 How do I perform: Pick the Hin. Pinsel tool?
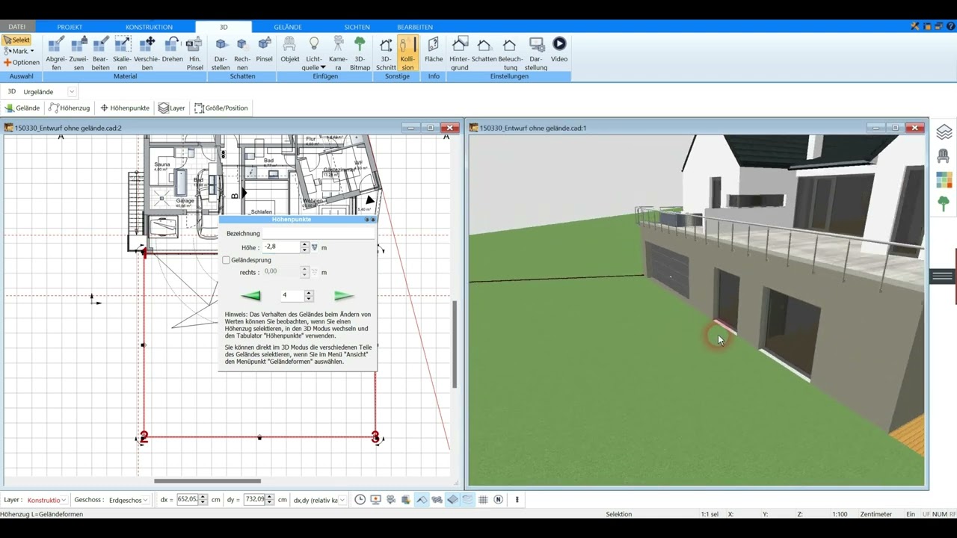pos(194,53)
